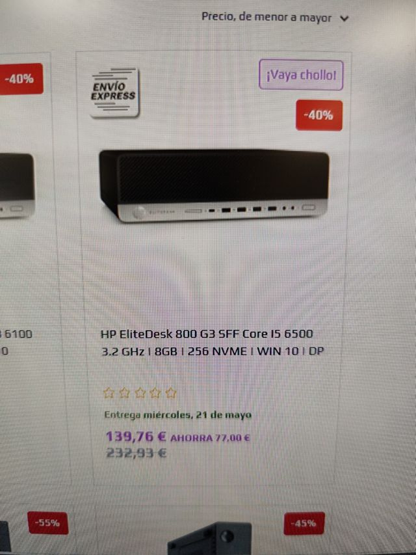The width and height of the screenshot is (416, 555).
Task: Click the -45% discount badge at bottom
Action: (304, 523)
